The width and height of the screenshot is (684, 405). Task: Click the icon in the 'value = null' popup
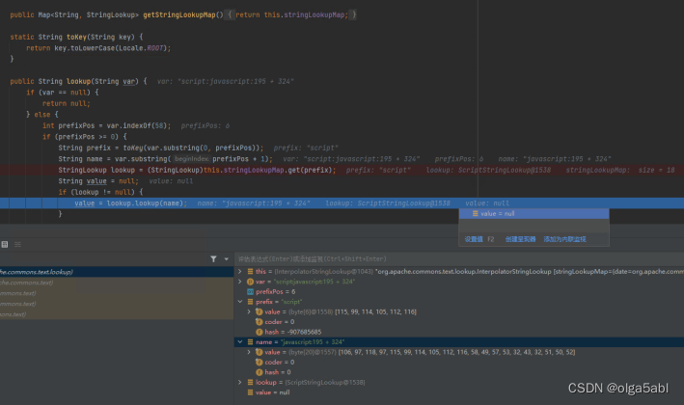(476, 214)
